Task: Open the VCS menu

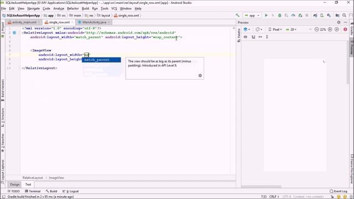Action: (x=114, y=9)
